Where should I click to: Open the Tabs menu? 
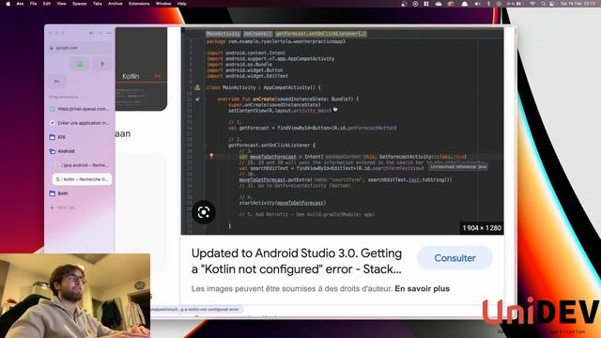98,4
